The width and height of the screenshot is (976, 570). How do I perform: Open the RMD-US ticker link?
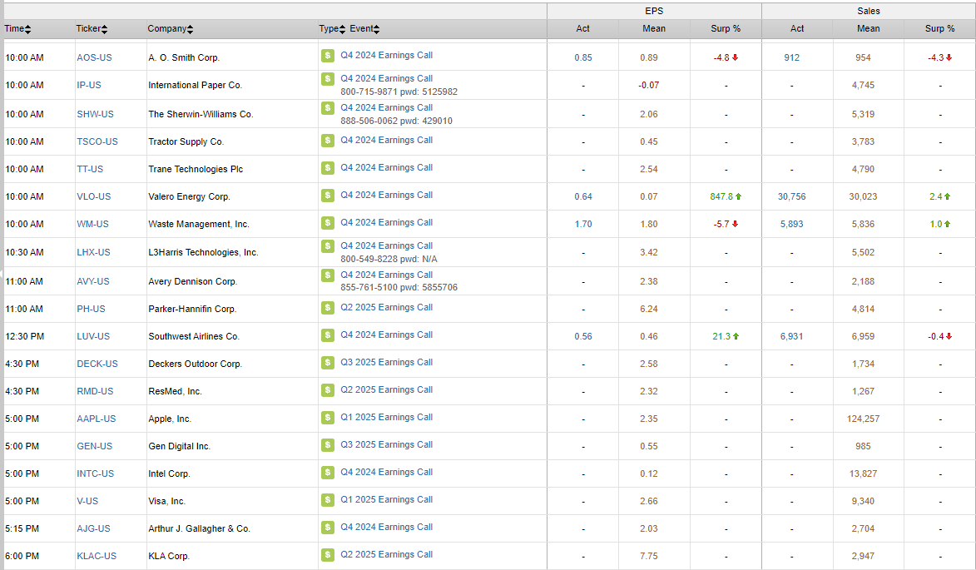95,391
